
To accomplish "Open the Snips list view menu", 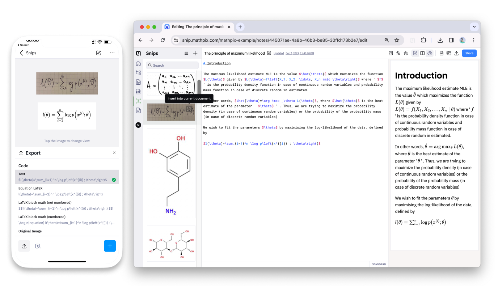I will tap(186, 53).
